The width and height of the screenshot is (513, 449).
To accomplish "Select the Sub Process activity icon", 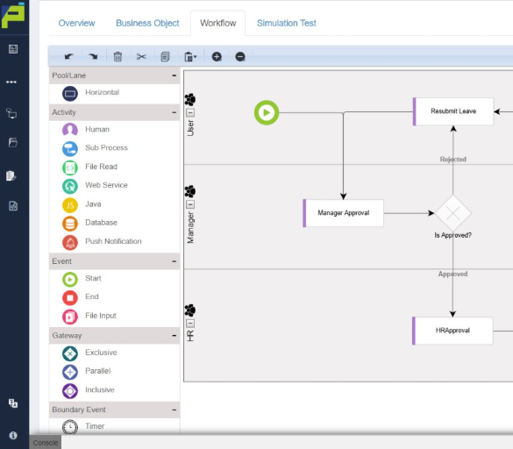I will [x=70, y=149].
